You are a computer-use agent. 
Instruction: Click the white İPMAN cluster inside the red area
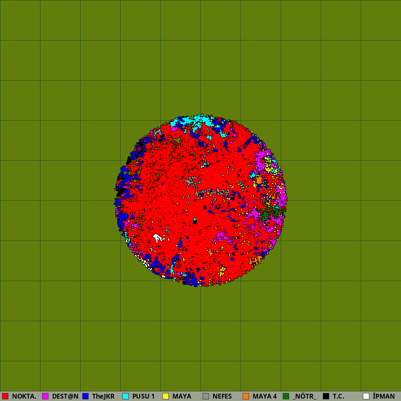coord(157,238)
